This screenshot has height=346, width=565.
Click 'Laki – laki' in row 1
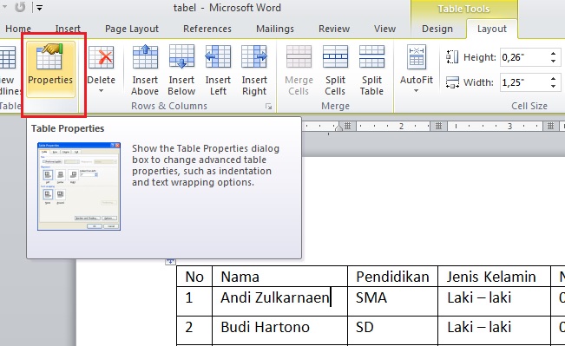pyautogui.click(x=479, y=297)
